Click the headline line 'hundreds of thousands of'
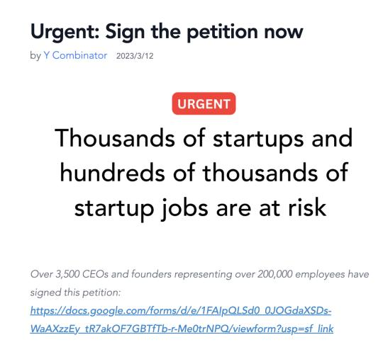This screenshot has width=383, height=347. [204, 173]
